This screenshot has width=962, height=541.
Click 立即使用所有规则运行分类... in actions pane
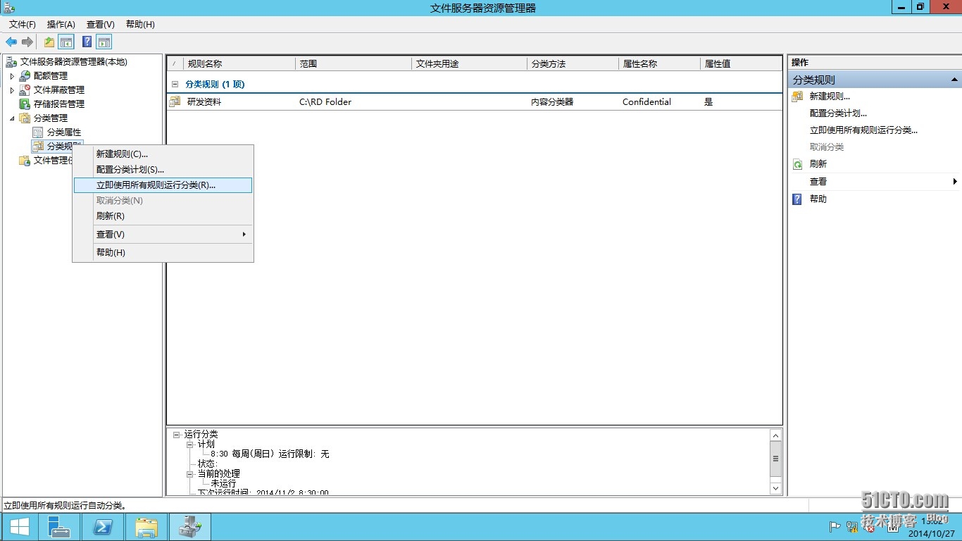pos(863,130)
